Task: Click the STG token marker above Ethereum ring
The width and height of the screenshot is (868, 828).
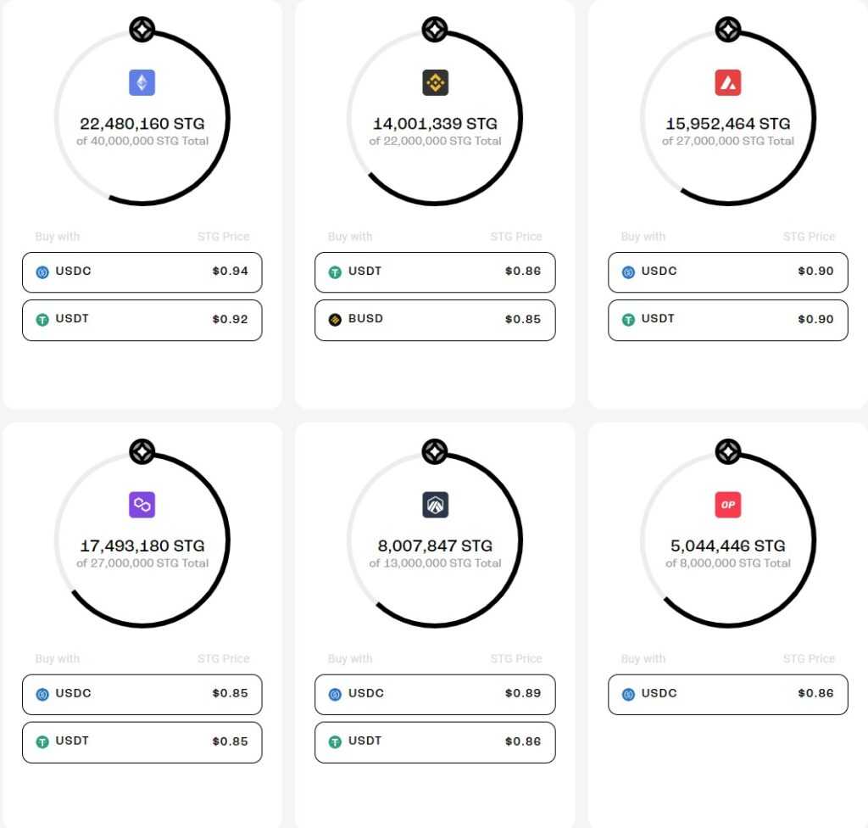Action: (x=142, y=31)
